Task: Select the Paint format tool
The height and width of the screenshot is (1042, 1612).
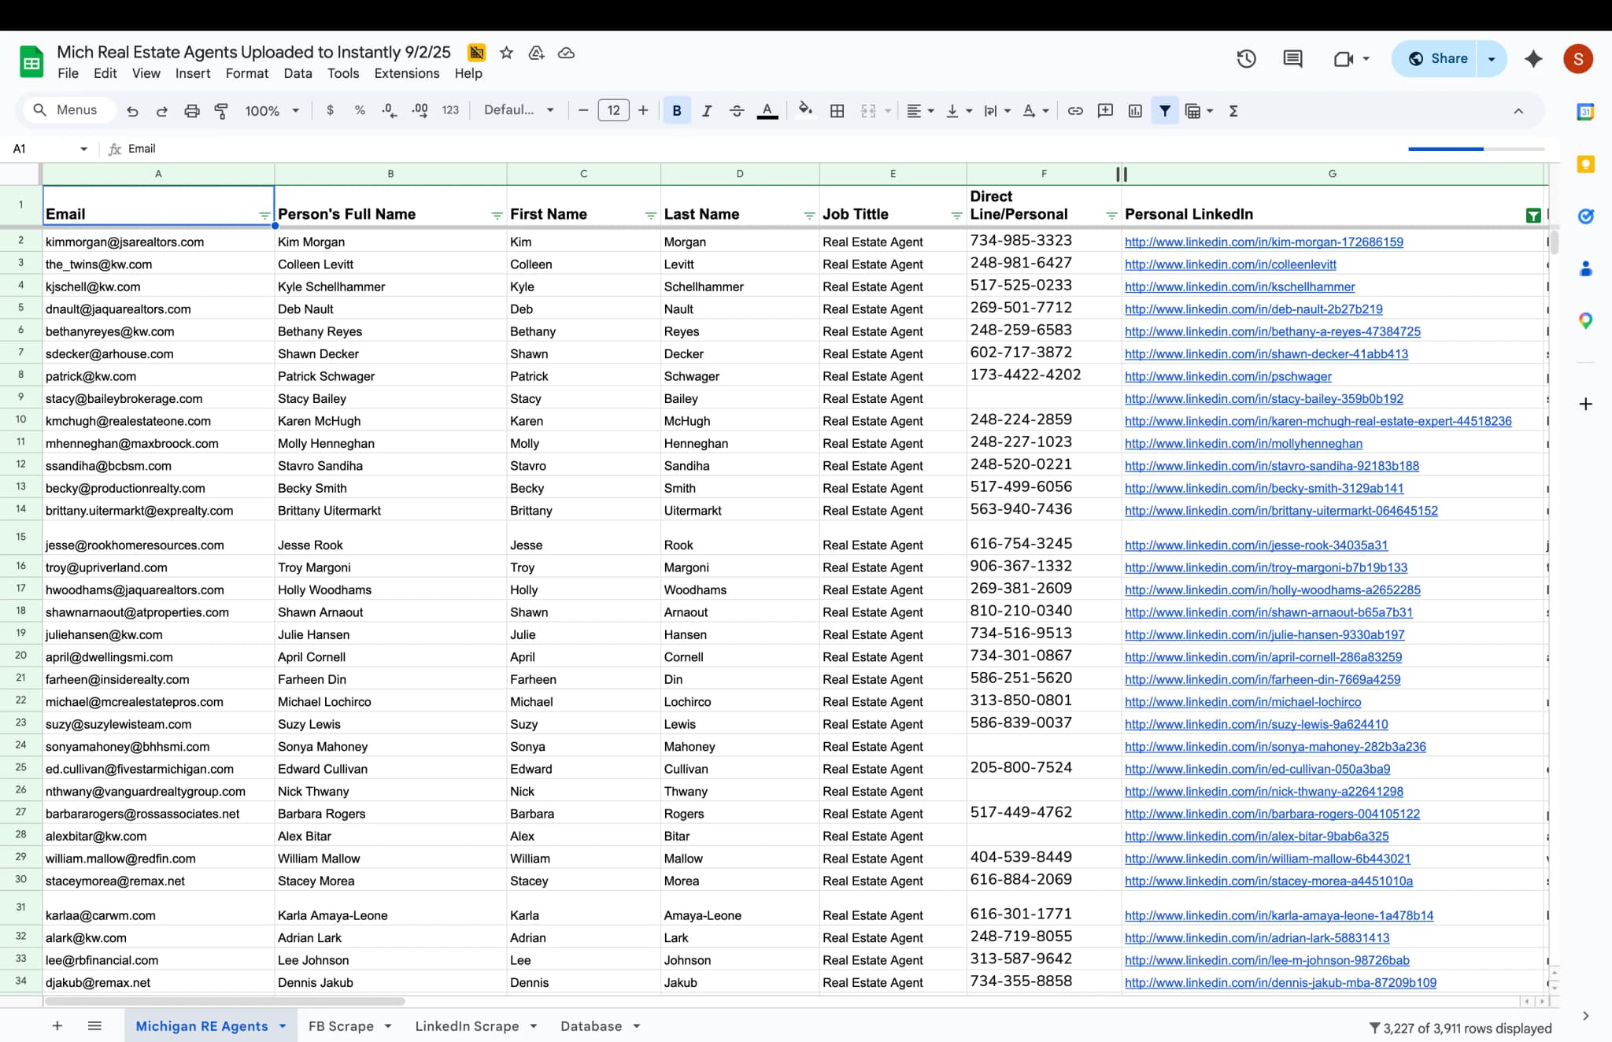Action: click(222, 111)
